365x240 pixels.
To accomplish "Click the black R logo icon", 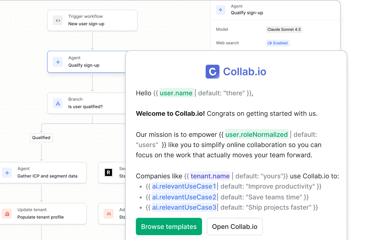I will tap(108, 173).
